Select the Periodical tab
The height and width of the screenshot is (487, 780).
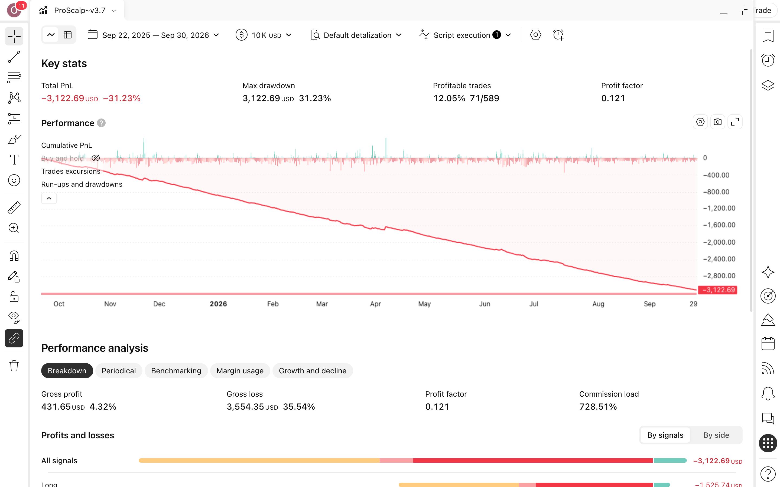119,371
